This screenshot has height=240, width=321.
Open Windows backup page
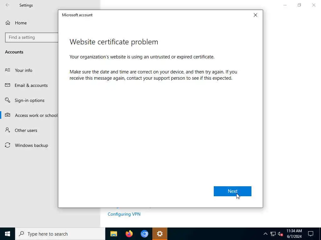tap(31, 146)
